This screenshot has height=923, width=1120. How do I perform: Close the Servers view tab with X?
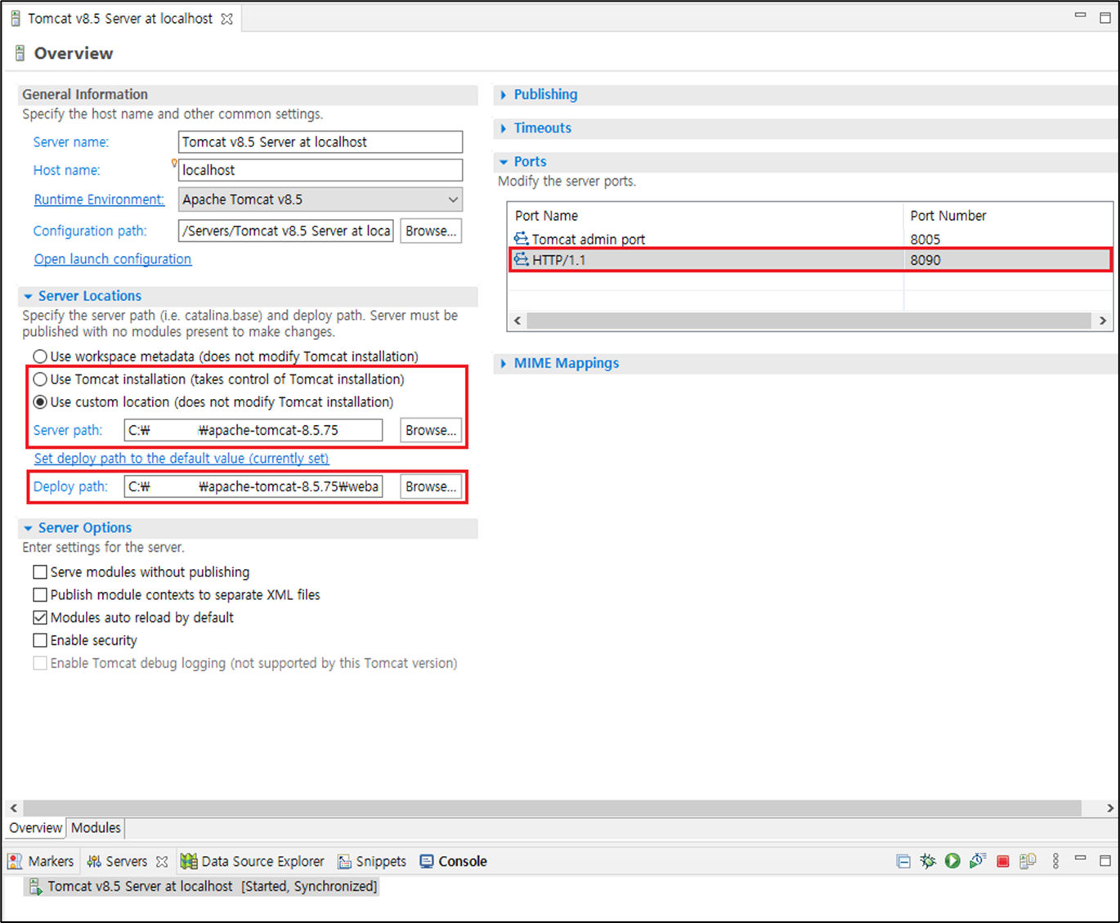[x=162, y=862]
